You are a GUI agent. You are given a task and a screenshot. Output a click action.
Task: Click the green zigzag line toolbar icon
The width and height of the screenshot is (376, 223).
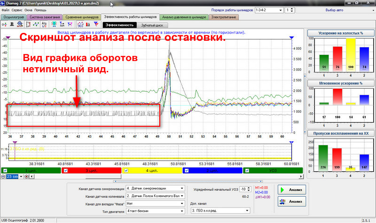pyautogui.click(x=36, y=24)
